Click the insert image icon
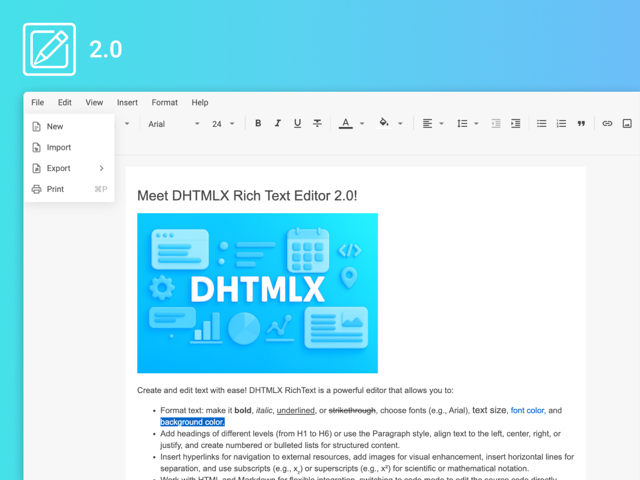 pos(627,124)
